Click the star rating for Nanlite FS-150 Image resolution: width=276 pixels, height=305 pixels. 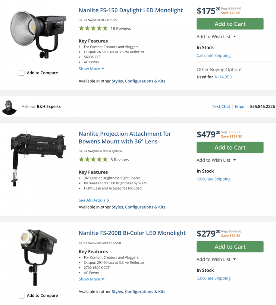click(93, 28)
